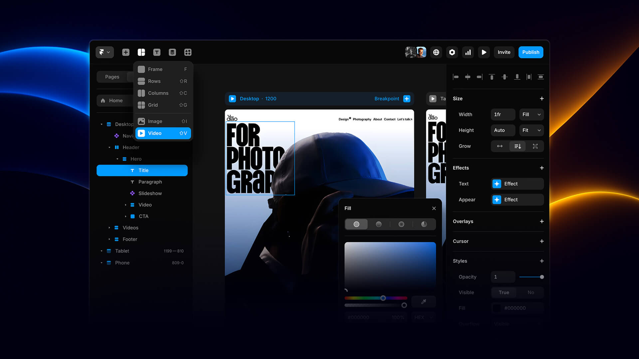
Task: Click the Publish button
Action: pyautogui.click(x=531, y=52)
